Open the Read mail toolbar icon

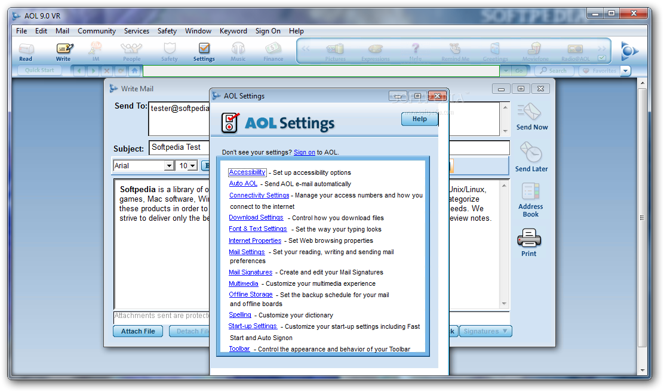26,52
